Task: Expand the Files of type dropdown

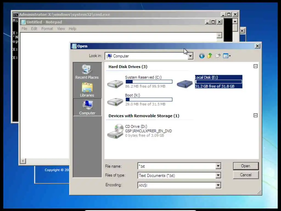Action: click(218, 175)
